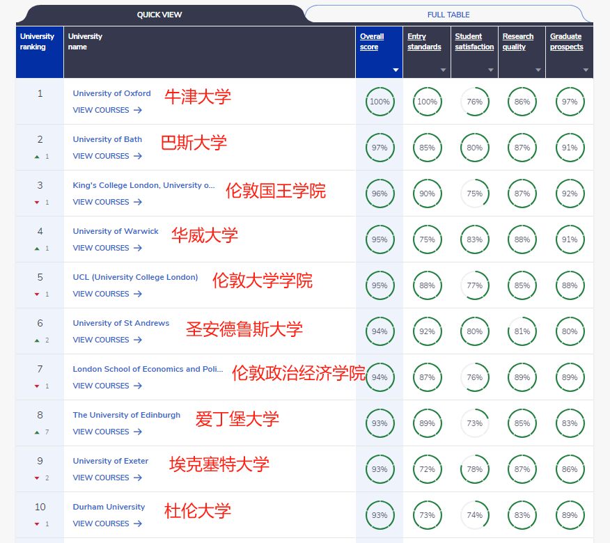View courses for University of Edinburgh
This screenshot has height=543, width=610.
click(x=107, y=432)
